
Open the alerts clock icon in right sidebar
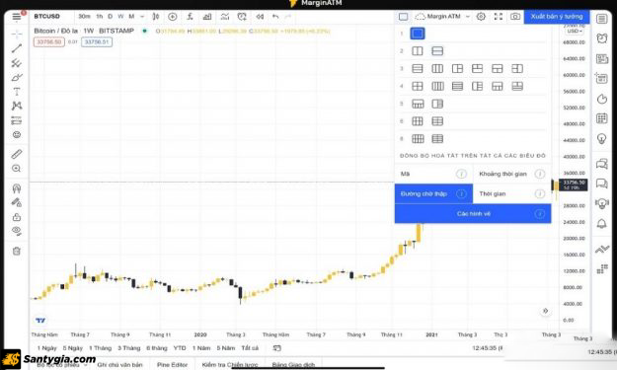tap(601, 38)
